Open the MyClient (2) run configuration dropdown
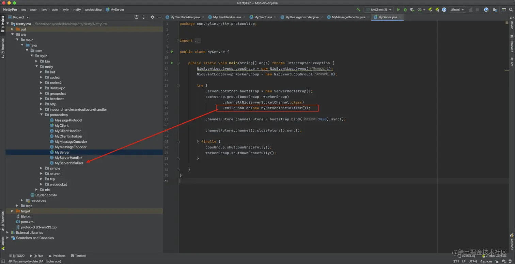 [378, 10]
